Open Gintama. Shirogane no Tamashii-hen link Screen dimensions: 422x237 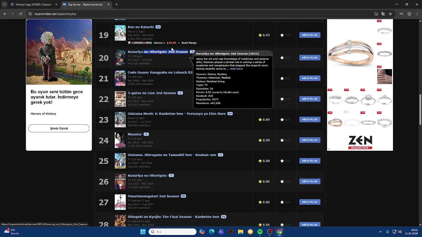pos(172,155)
